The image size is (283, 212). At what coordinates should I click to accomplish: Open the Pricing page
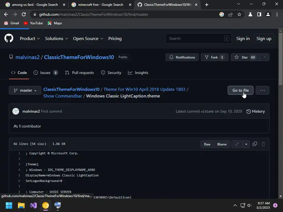115,39
